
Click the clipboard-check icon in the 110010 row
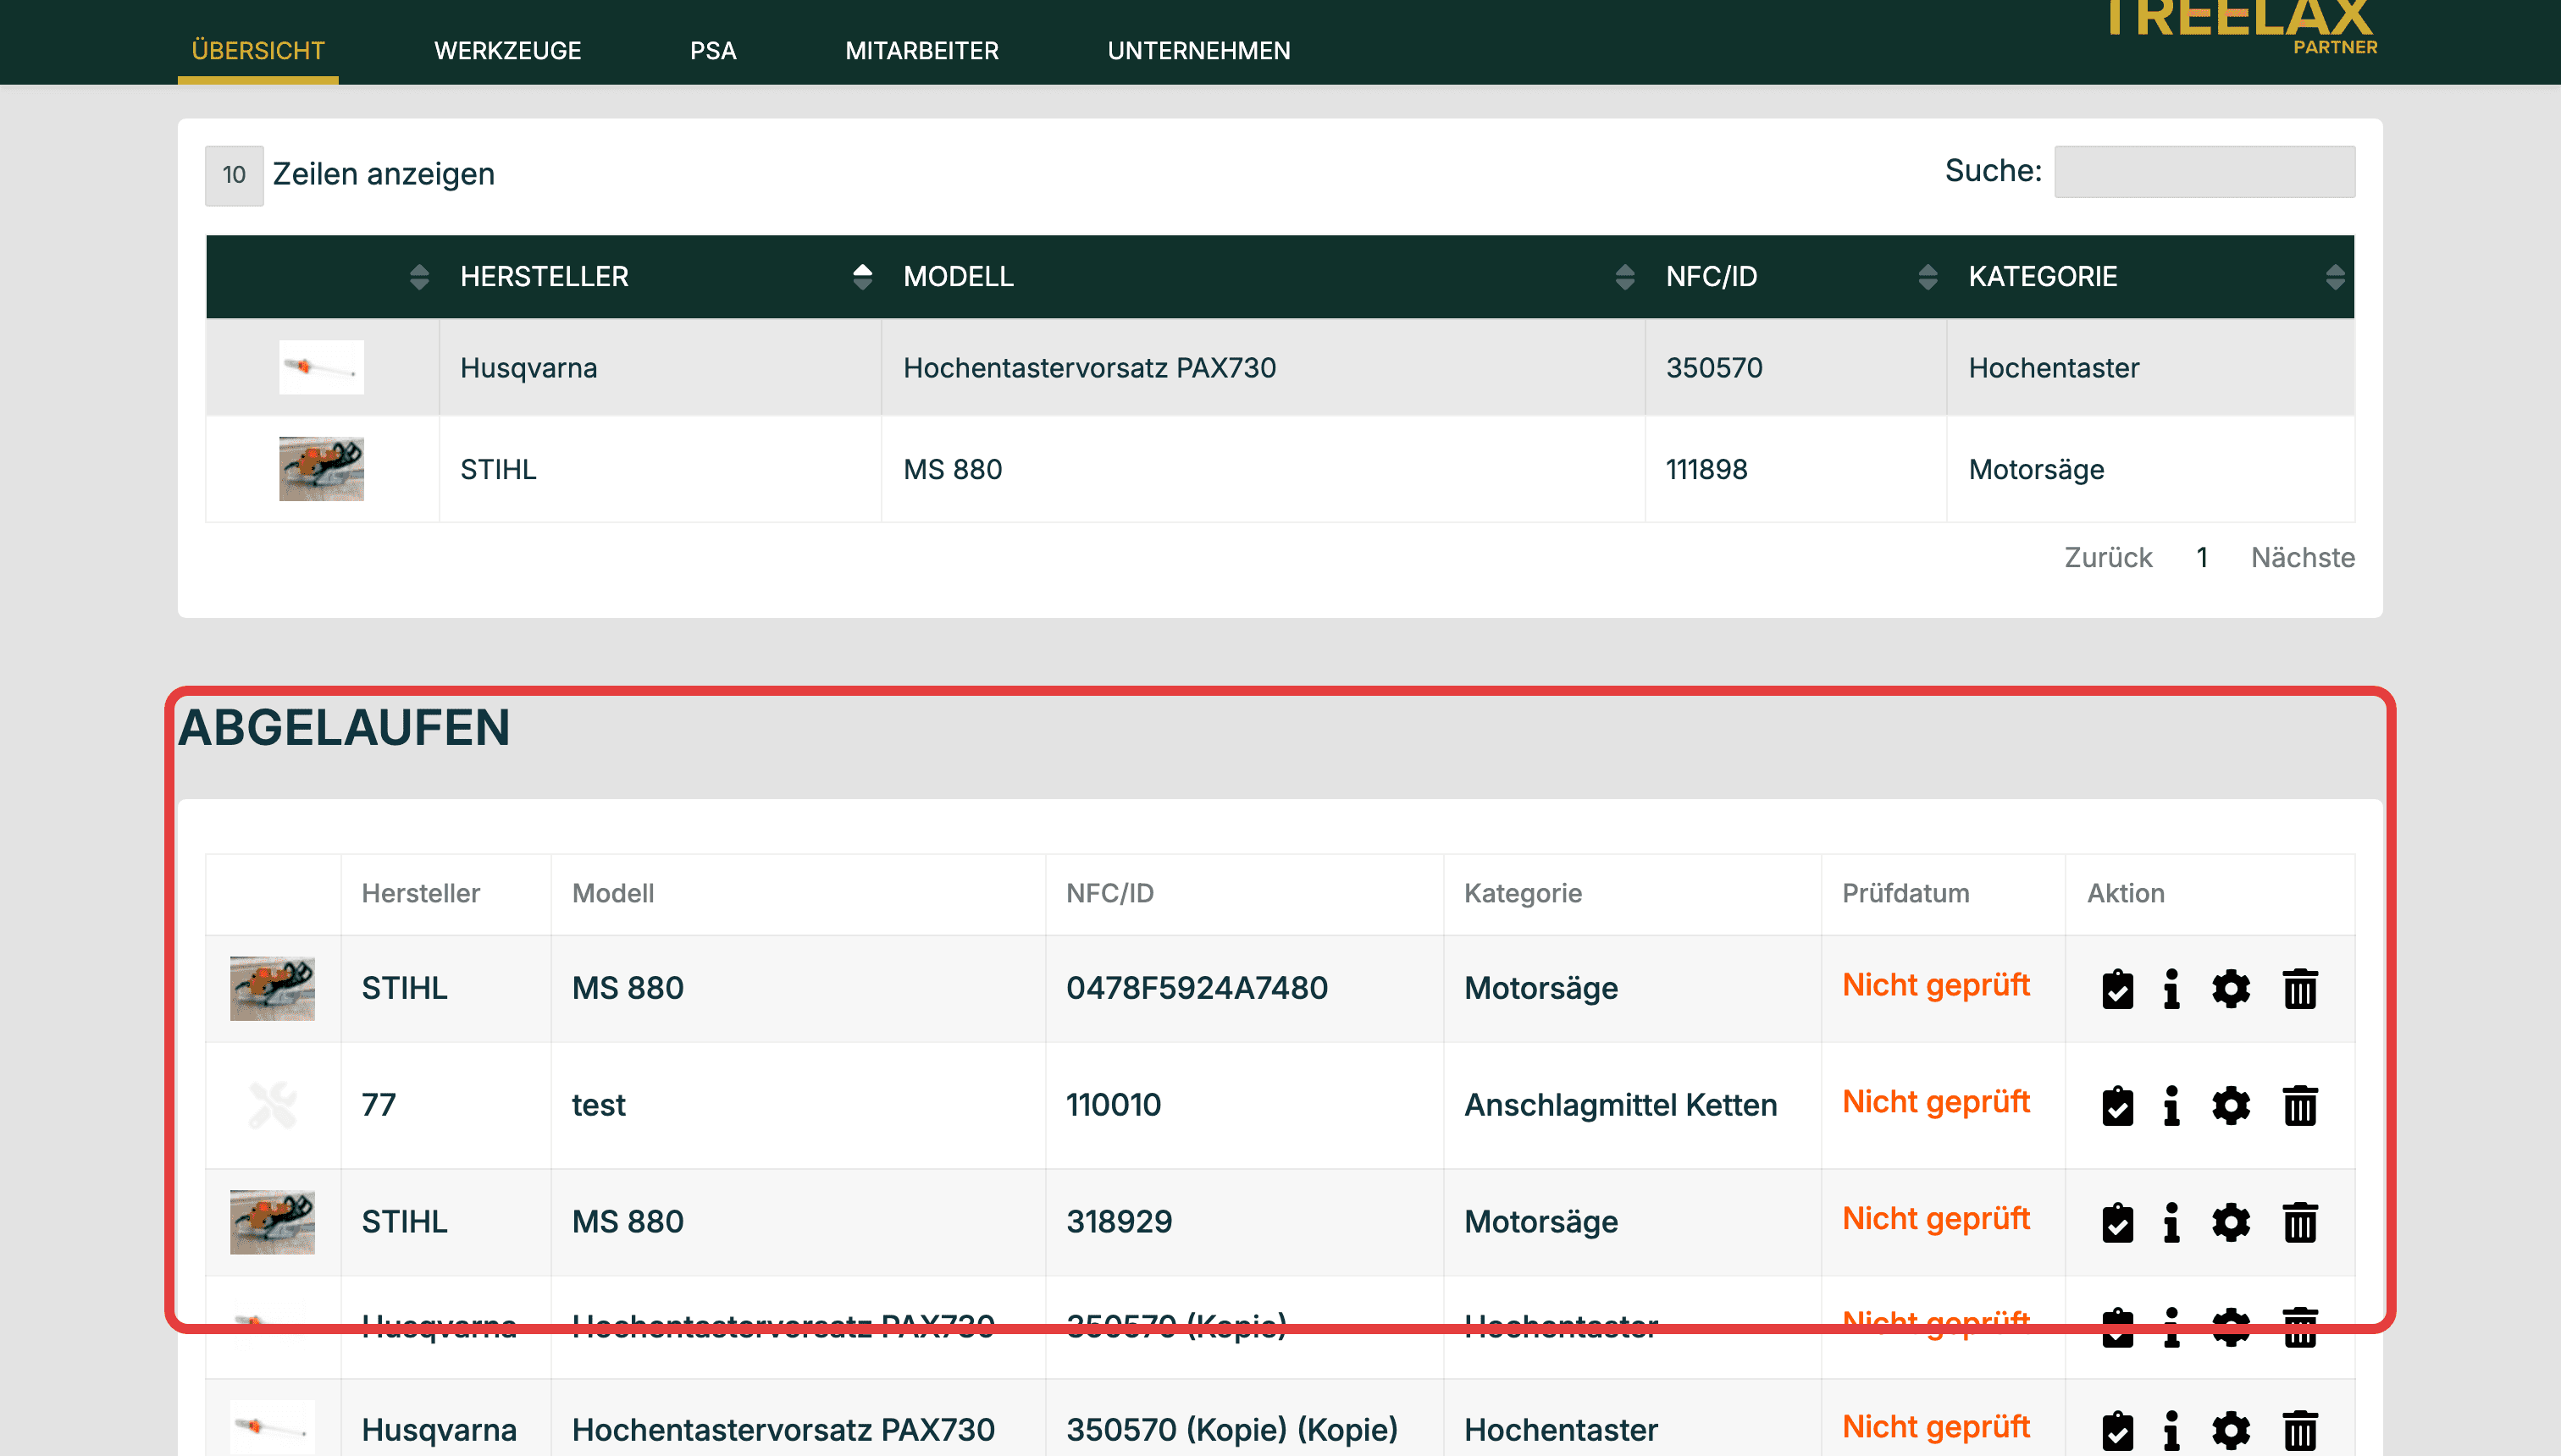(x=2117, y=1106)
